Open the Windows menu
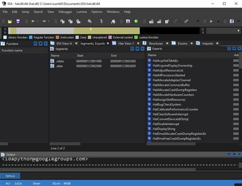Image resolution: width=242 pixels, height=186 pixels. (x=113, y=12)
